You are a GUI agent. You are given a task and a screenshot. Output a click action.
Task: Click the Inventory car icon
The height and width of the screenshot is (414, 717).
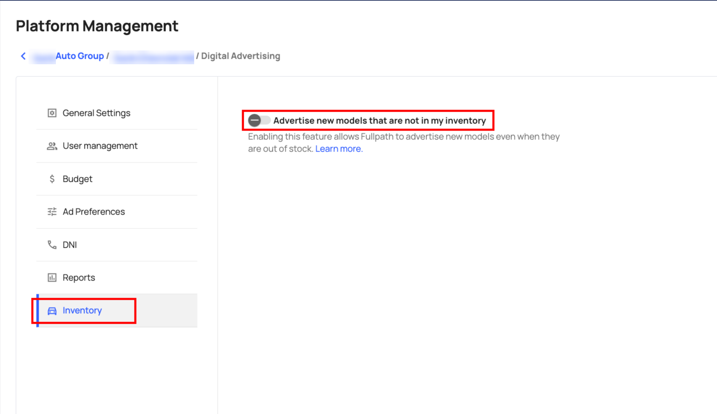[x=52, y=311]
